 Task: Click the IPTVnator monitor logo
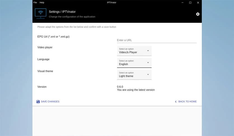click(40, 13)
